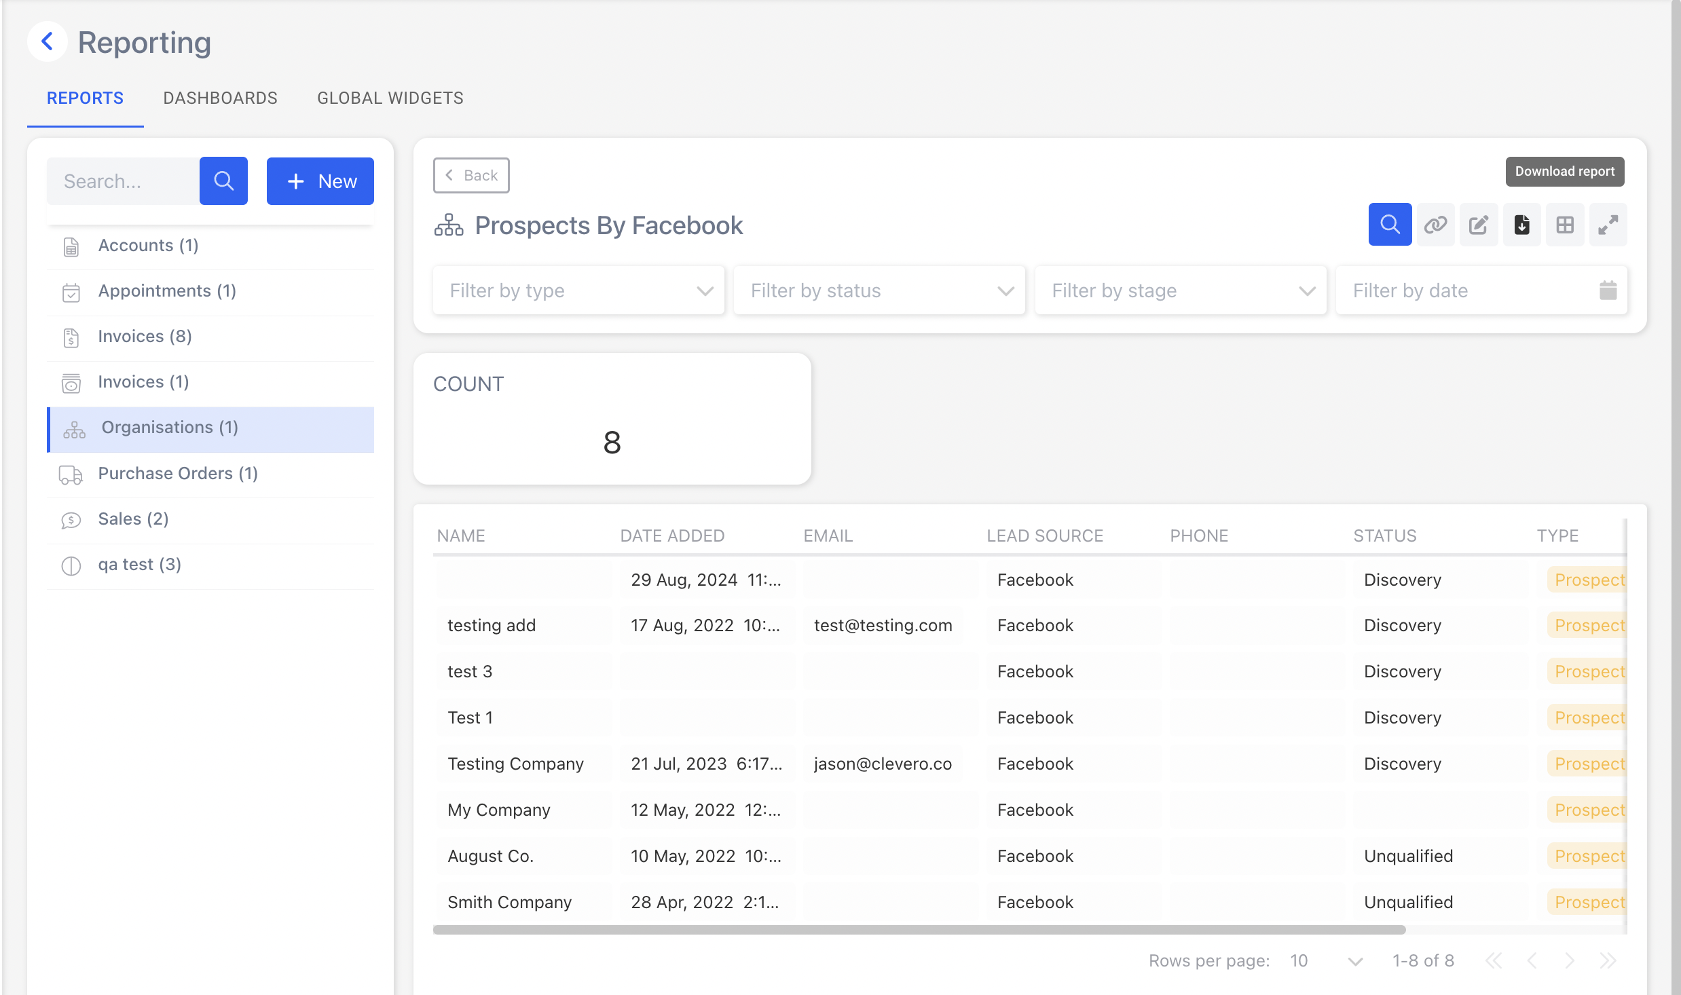Go to next page of results

[1570, 960]
